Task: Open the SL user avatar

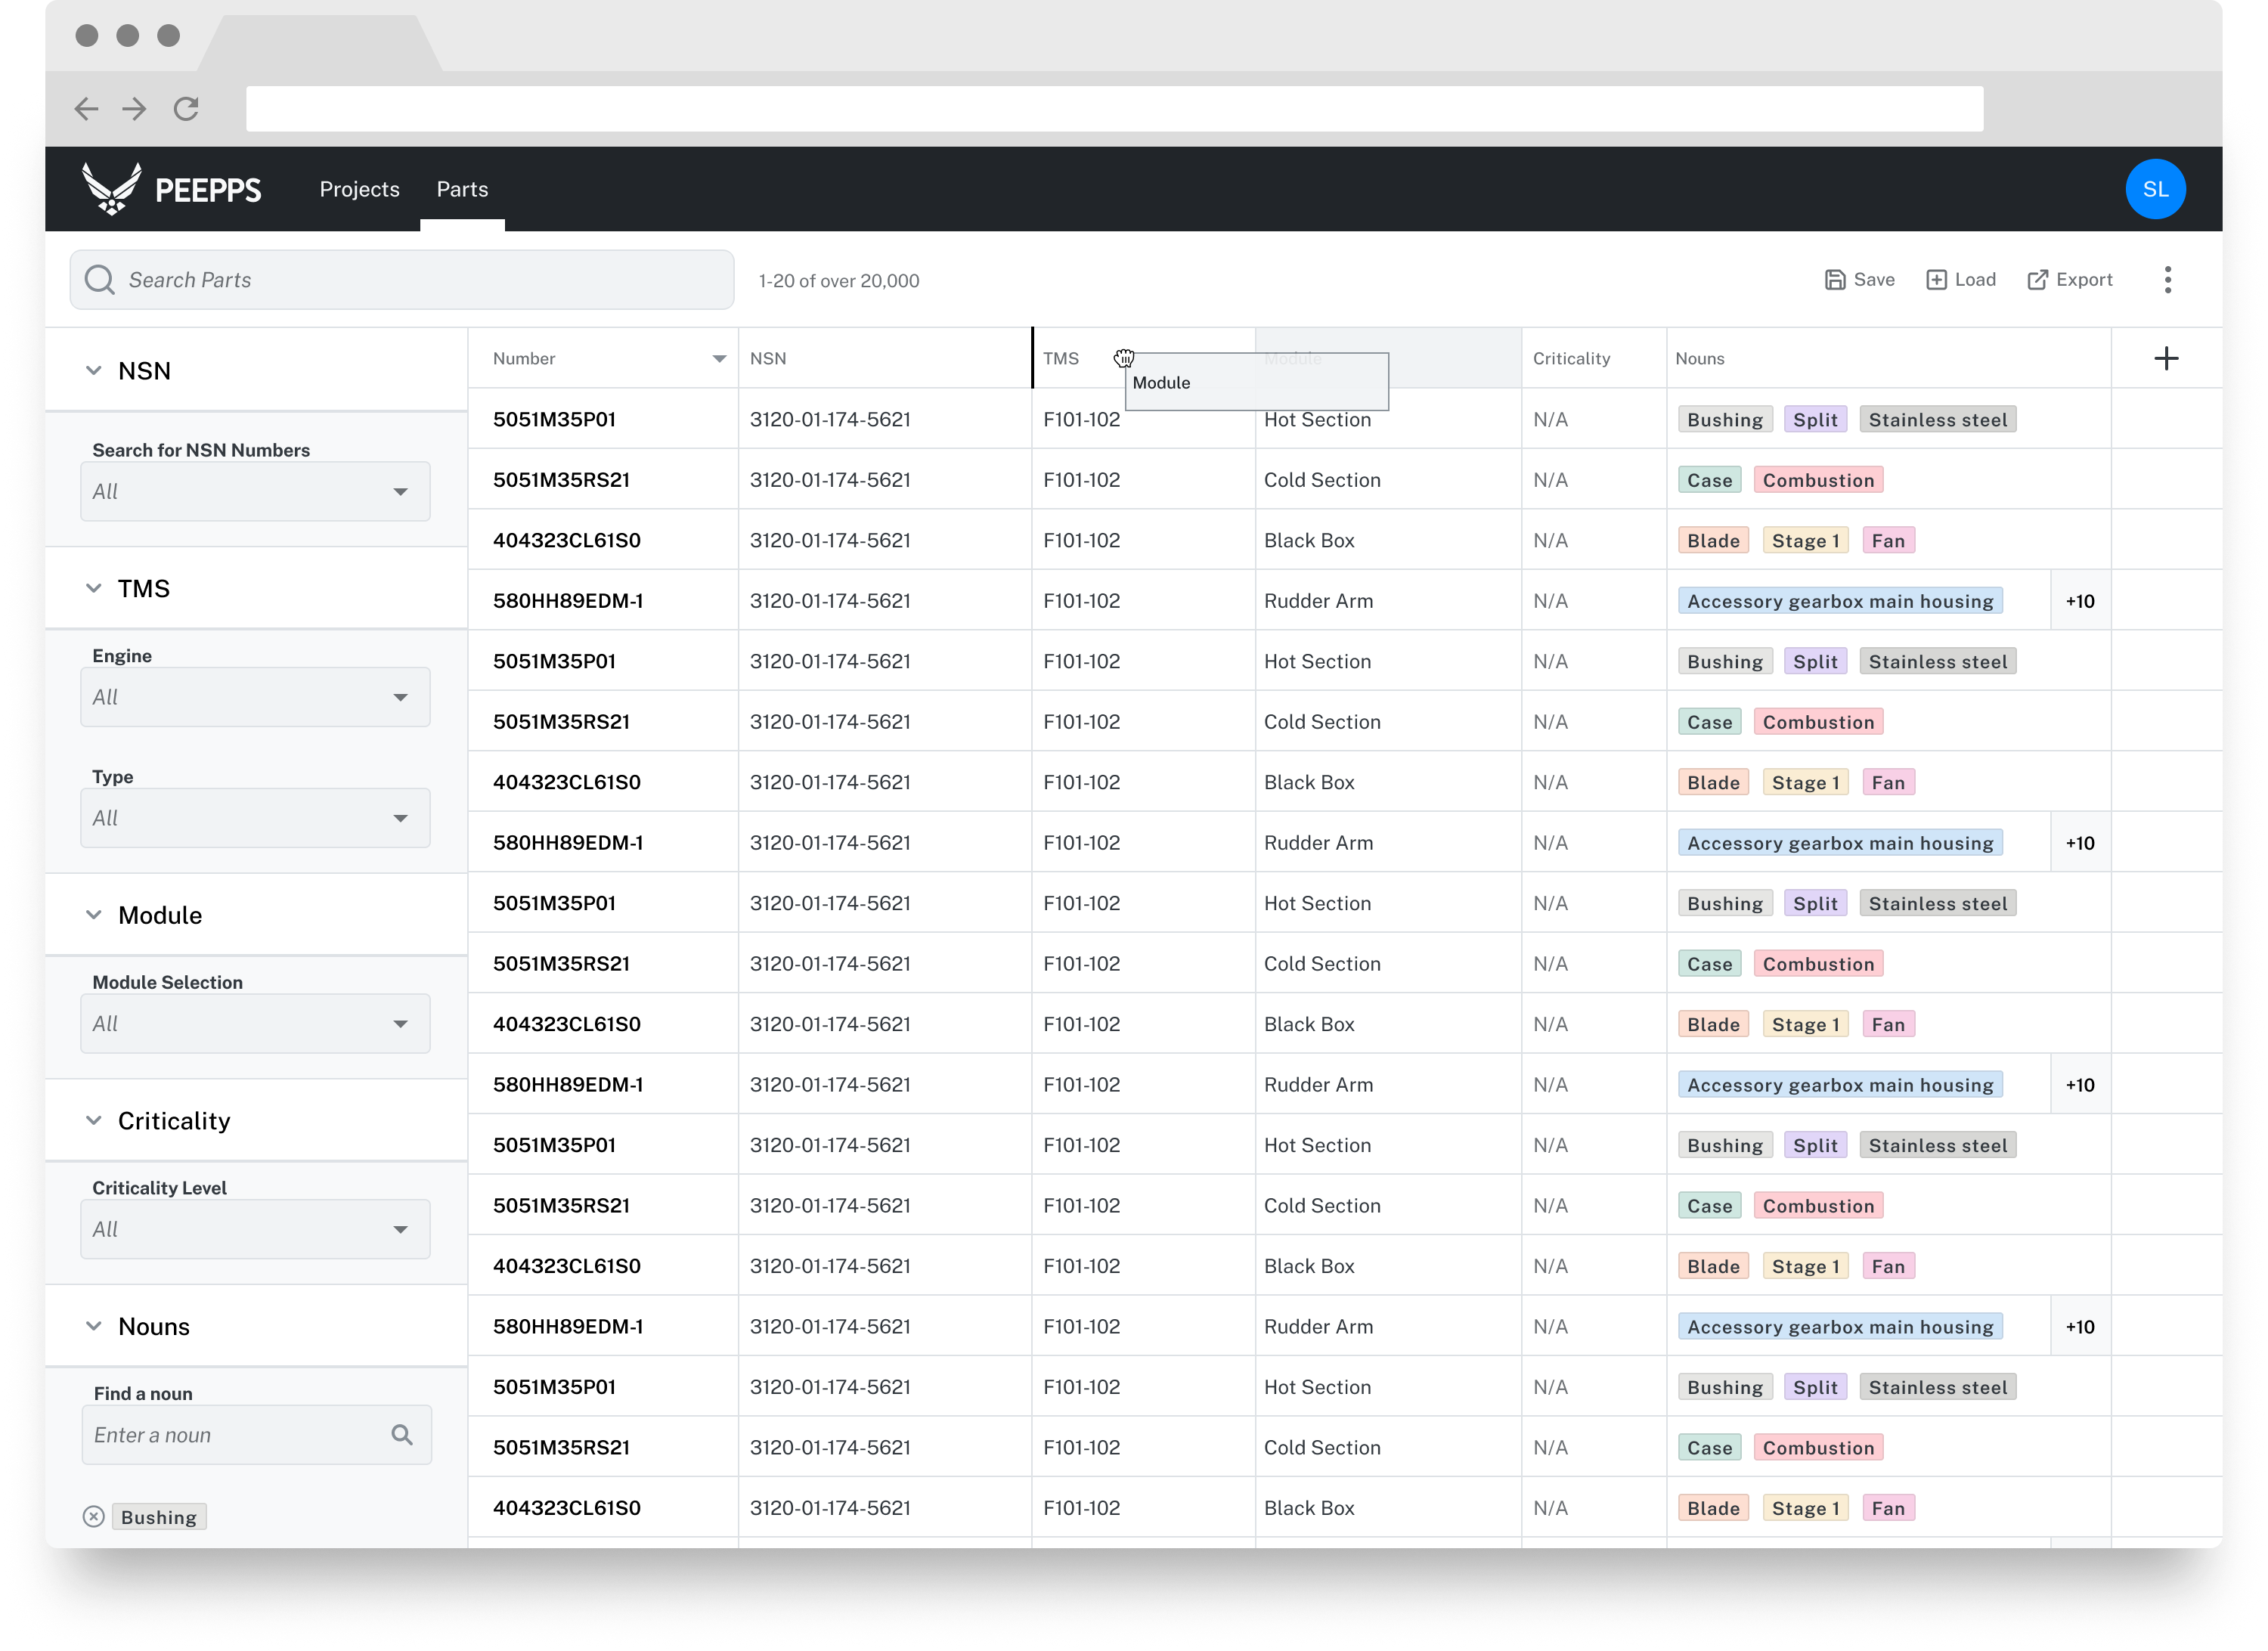Action: (2154, 189)
